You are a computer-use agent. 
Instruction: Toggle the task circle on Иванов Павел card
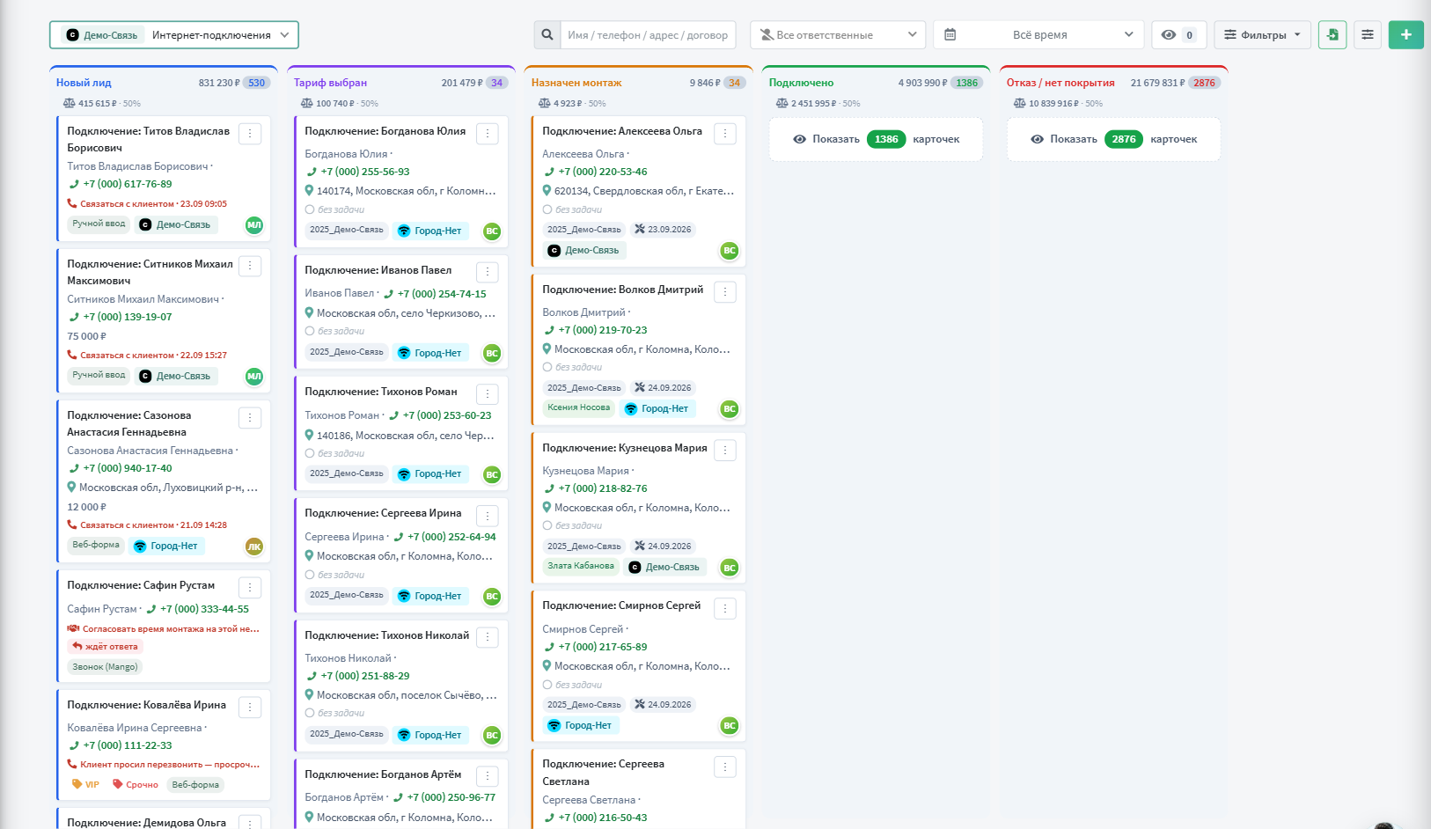point(310,331)
